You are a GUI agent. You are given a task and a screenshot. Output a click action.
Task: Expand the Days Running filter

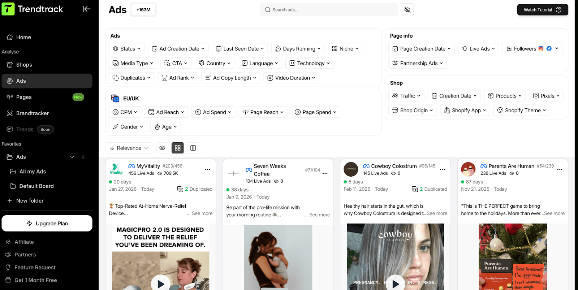click(298, 49)
